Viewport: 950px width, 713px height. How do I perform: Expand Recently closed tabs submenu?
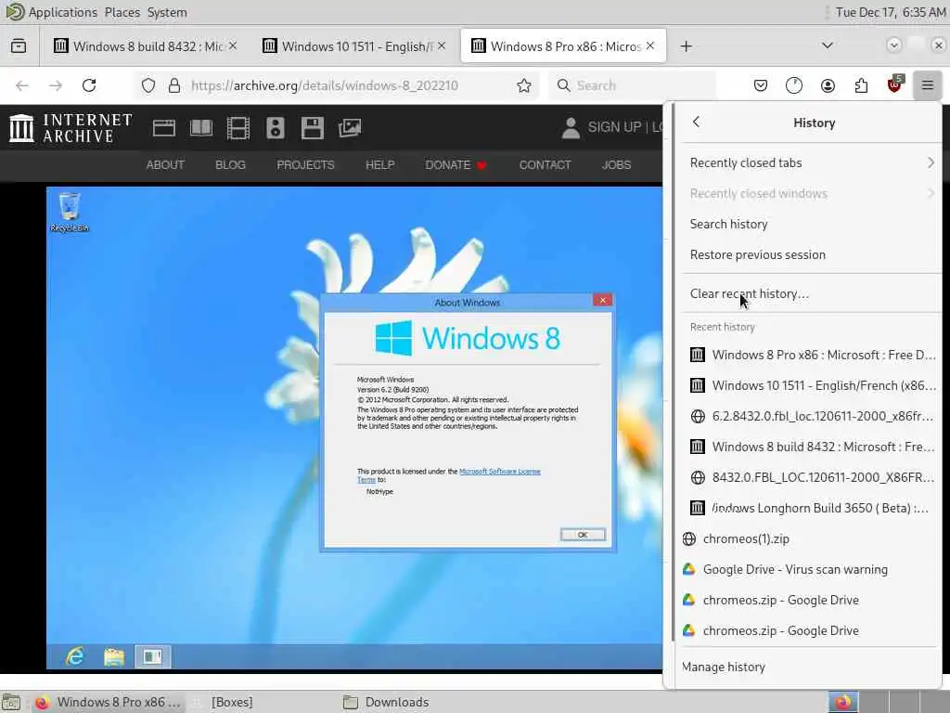812,162
